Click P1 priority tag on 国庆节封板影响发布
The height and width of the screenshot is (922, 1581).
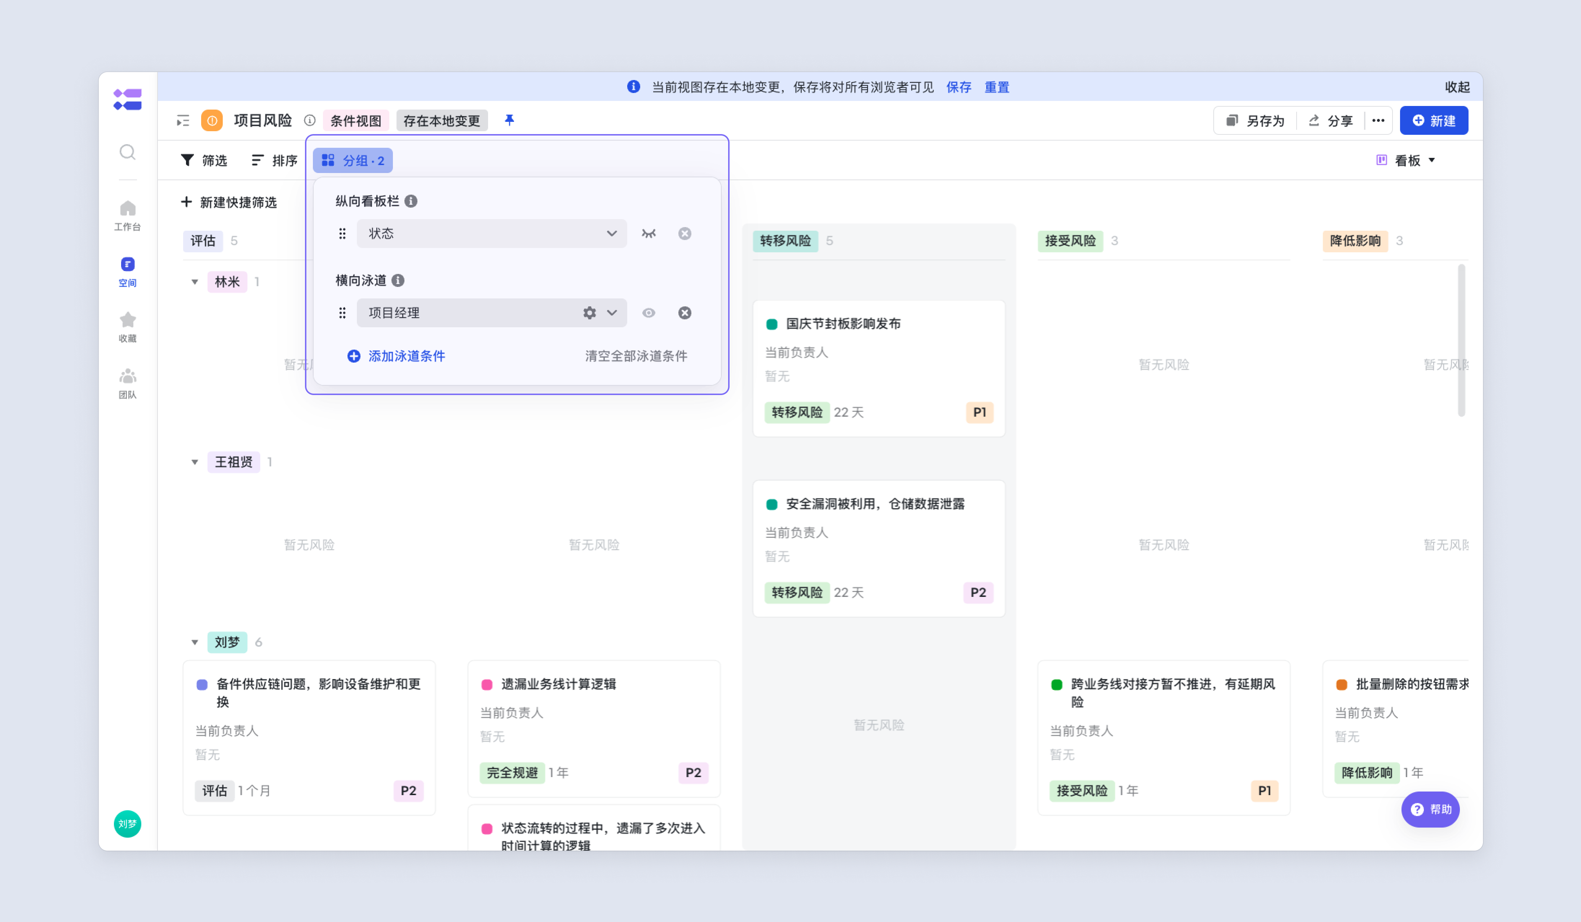click(x=979, y=412)
